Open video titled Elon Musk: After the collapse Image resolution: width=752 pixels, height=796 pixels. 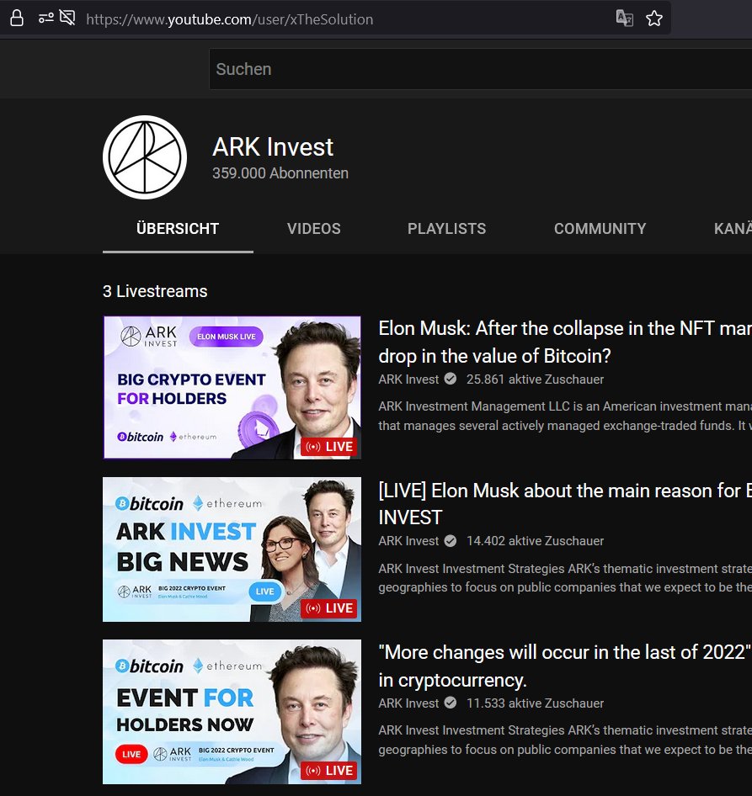(x=565, y=342)
